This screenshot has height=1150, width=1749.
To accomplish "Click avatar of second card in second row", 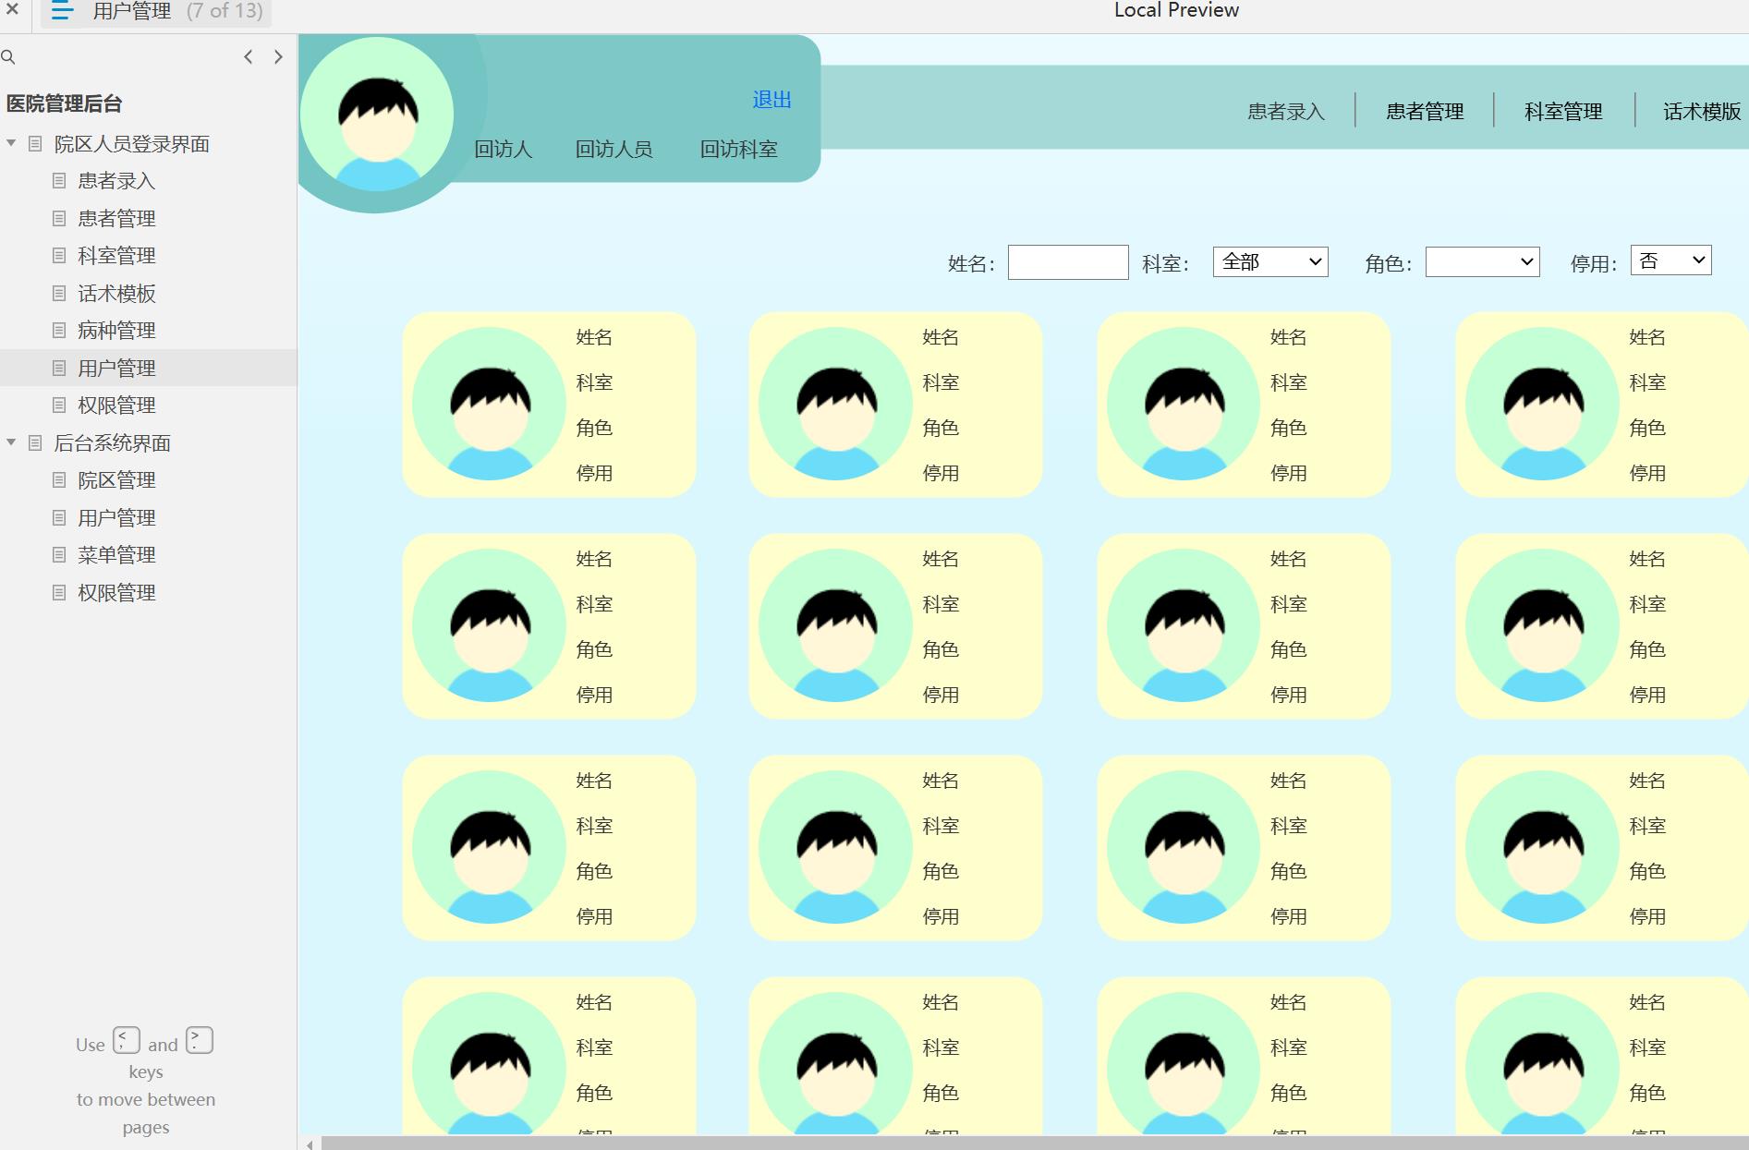I will (836, 625).
